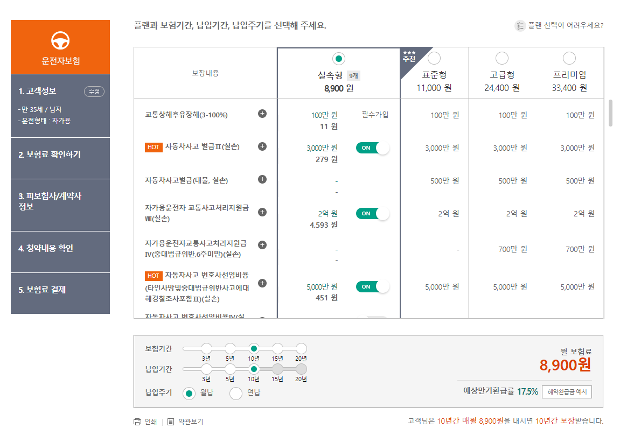Click the 고급형 700만 원 cell
Viewport: 620px width, 435px height.
pyautogui.click(x=512, y=249)
